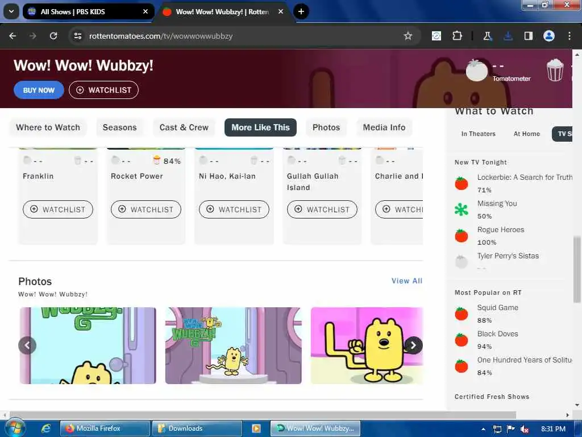
Task: Add Ni Hao, Kai-lan to Watchlist
Action: coord(234,209)
